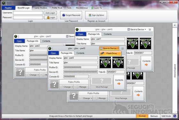The image size is (179, 120).
Task: Click the Title Name field in part0 window
Action: pyautogui.click(x=81, y=63)
